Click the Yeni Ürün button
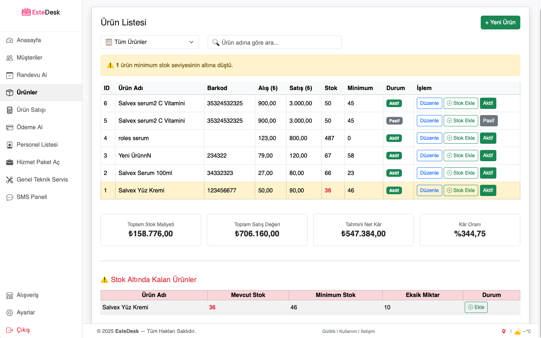 [500, 23]
